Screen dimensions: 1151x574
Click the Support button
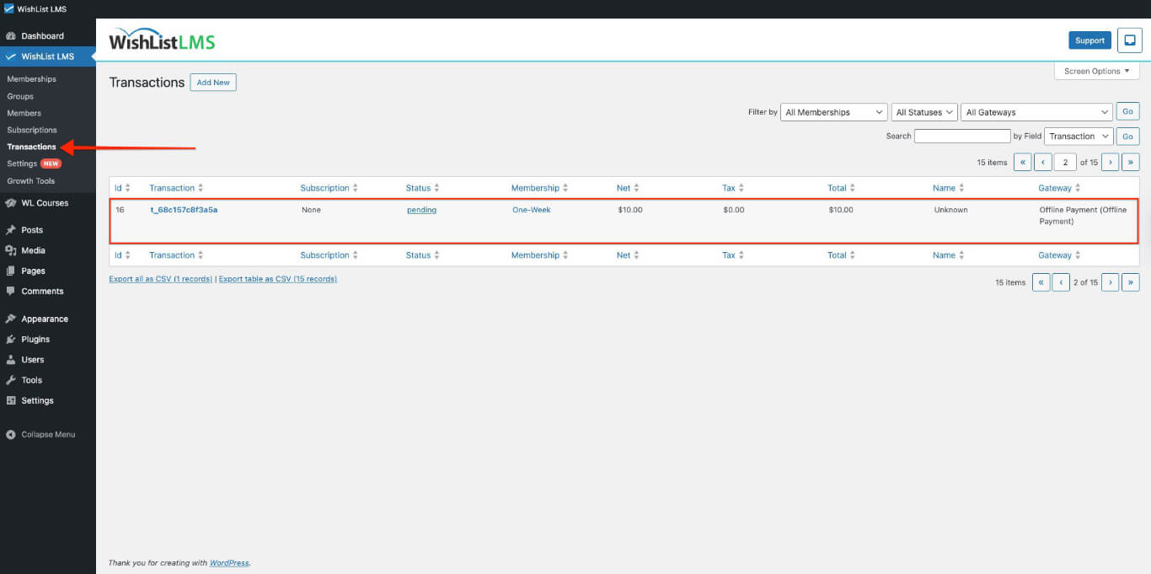(x=1089, y=40)
